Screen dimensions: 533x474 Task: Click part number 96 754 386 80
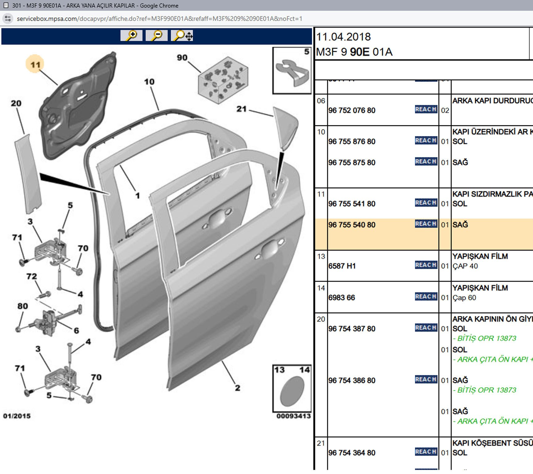click(x=352, y=380)
